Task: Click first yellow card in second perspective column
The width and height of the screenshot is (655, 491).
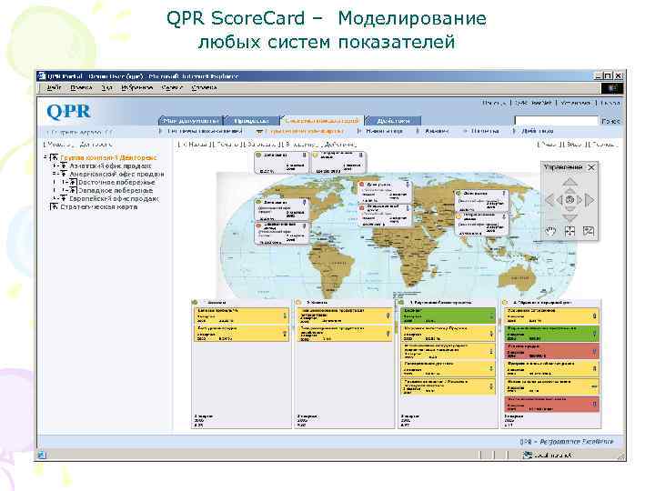Action: [345, 316]
